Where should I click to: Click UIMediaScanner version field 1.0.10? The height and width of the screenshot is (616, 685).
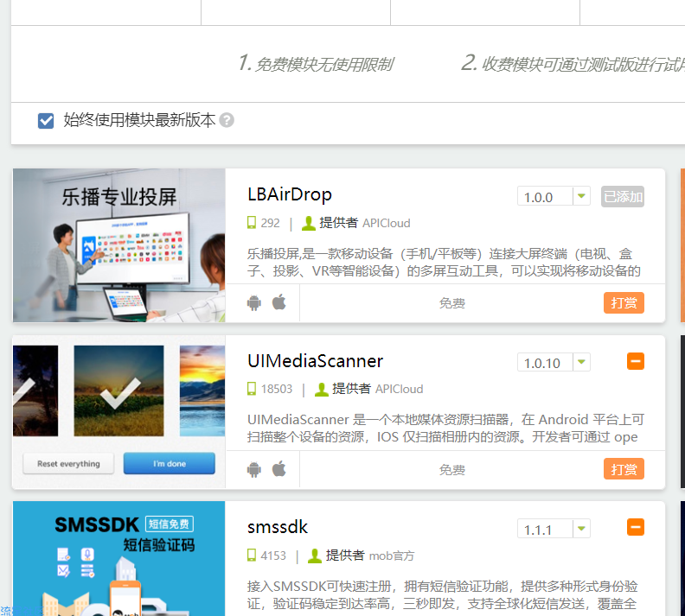tap(545, 363)
